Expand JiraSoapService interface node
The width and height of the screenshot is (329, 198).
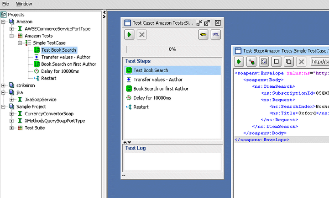(x=11, y=99)
